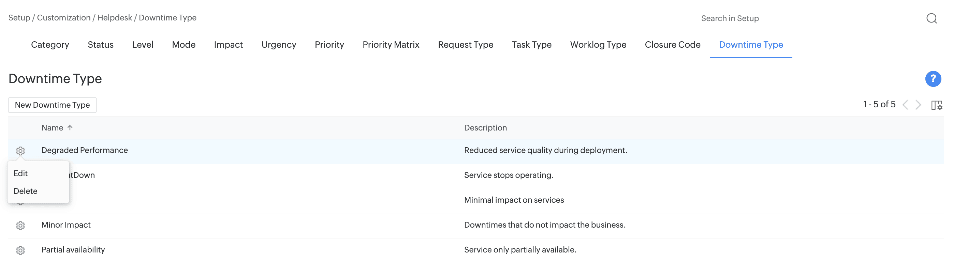Viewport: 953px width, 261px height.
Task: Click the Description column header
Action: pyautogui.click(x=485, y=127)
